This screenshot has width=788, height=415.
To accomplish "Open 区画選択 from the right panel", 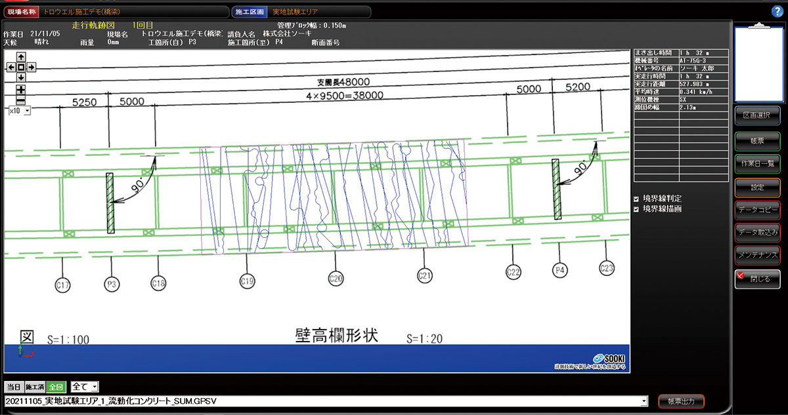I will coord(757,115).
